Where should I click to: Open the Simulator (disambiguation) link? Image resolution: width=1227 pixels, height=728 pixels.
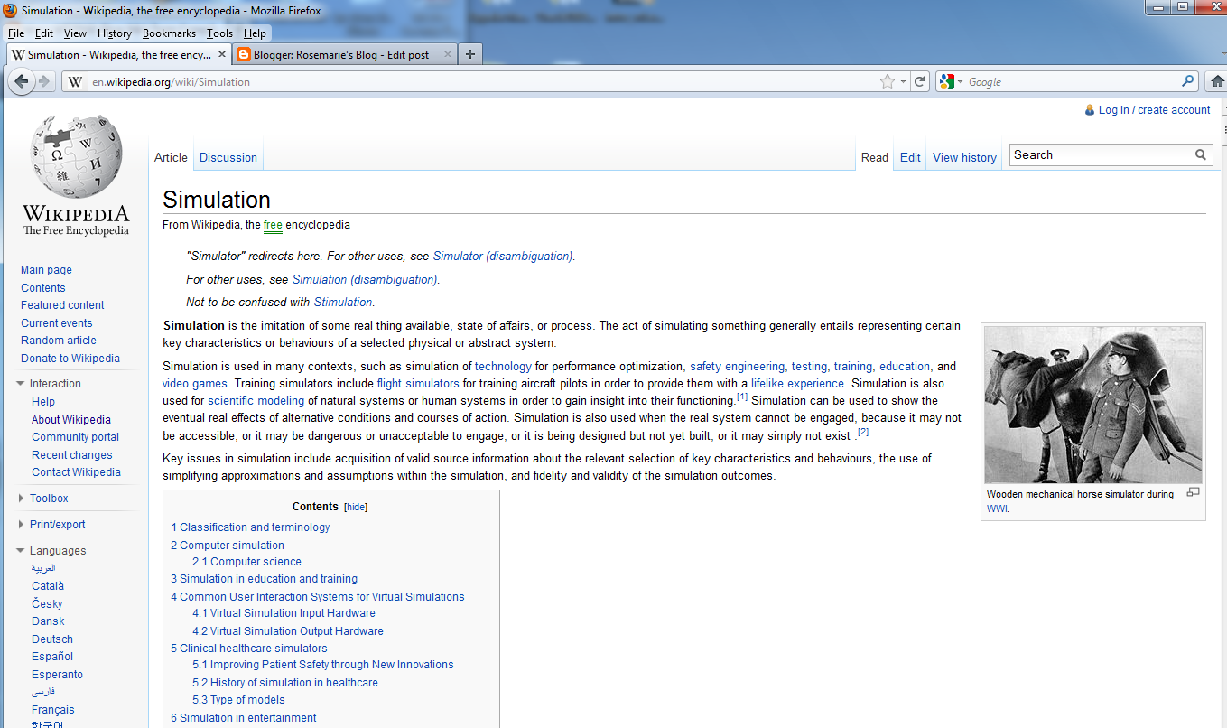503,256
